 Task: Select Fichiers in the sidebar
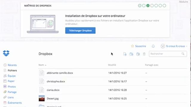point(12,70)
